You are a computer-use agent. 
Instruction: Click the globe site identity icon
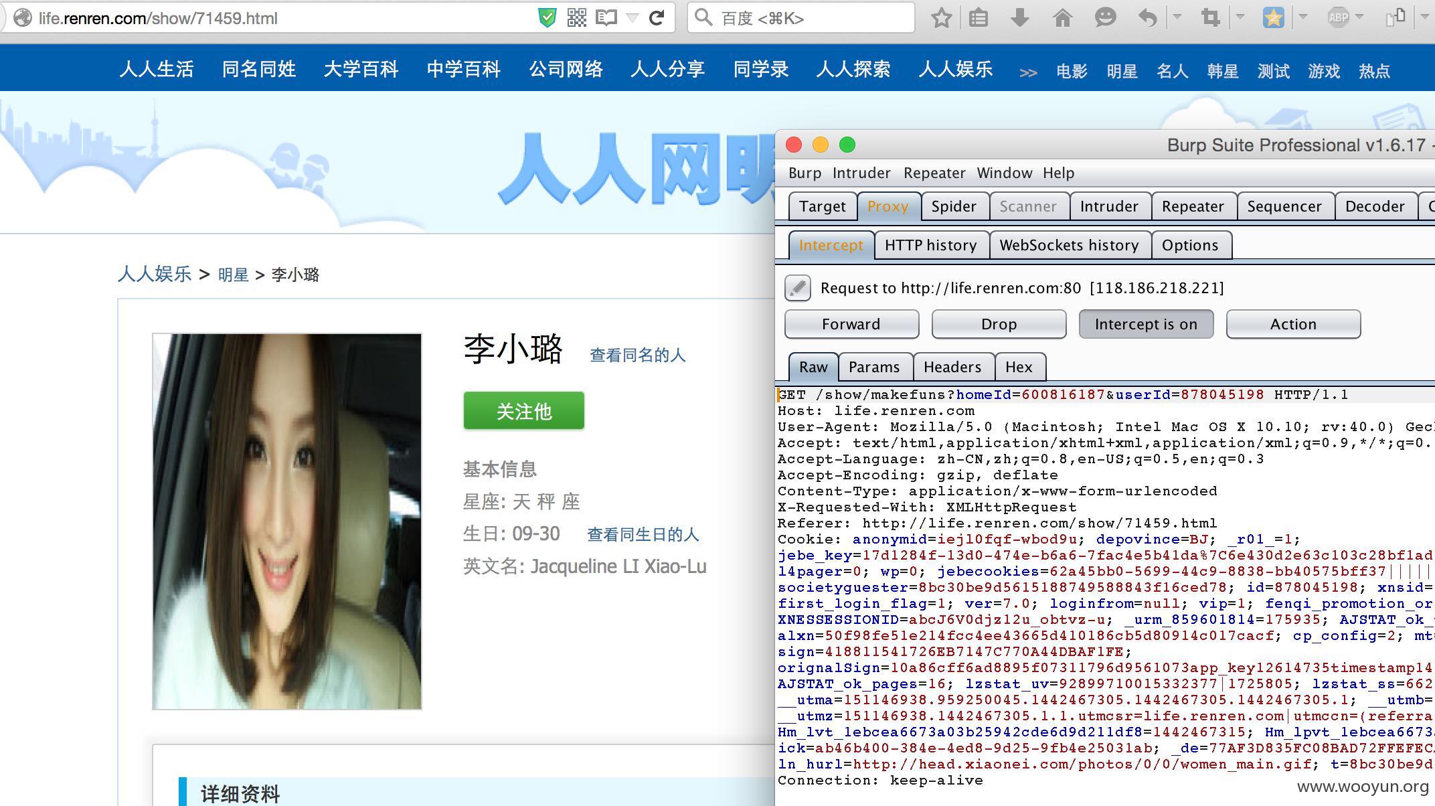[23, 18]
